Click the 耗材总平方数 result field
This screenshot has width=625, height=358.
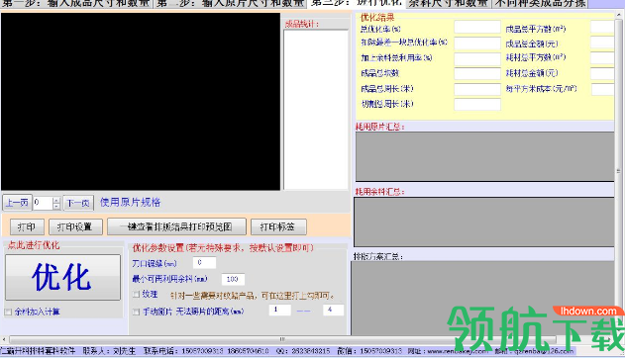602,58
